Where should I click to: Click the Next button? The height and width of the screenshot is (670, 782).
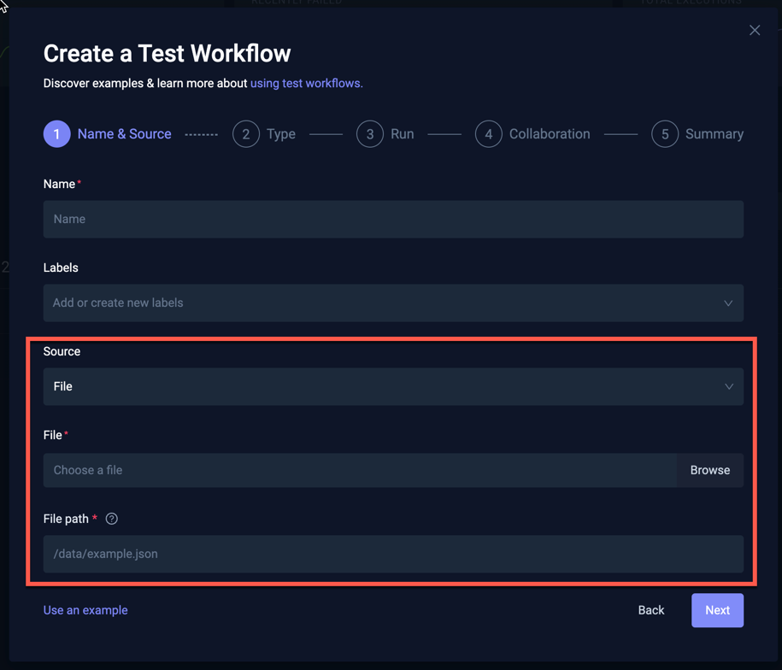[717, 610]
